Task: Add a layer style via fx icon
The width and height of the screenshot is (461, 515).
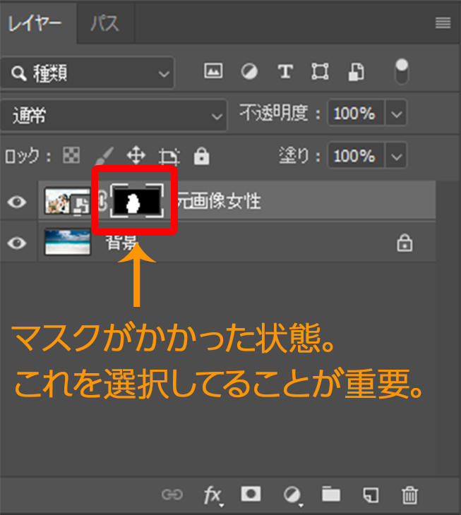Action: point(212,495)
